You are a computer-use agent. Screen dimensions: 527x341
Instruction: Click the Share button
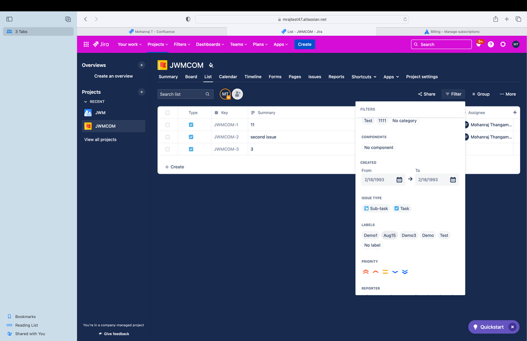tap(427, 94)
